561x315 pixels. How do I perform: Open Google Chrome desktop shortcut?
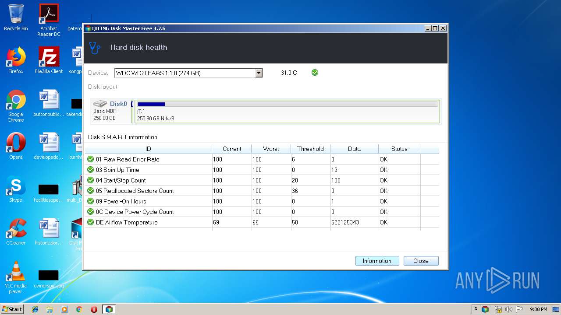pyautogui.click(x=16, y=106)
